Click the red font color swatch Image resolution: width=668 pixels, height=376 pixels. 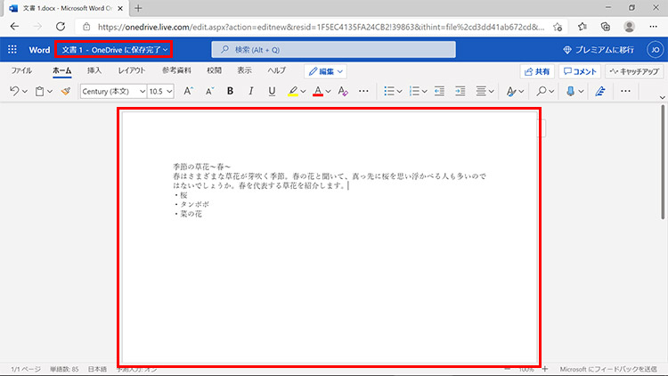318,91
